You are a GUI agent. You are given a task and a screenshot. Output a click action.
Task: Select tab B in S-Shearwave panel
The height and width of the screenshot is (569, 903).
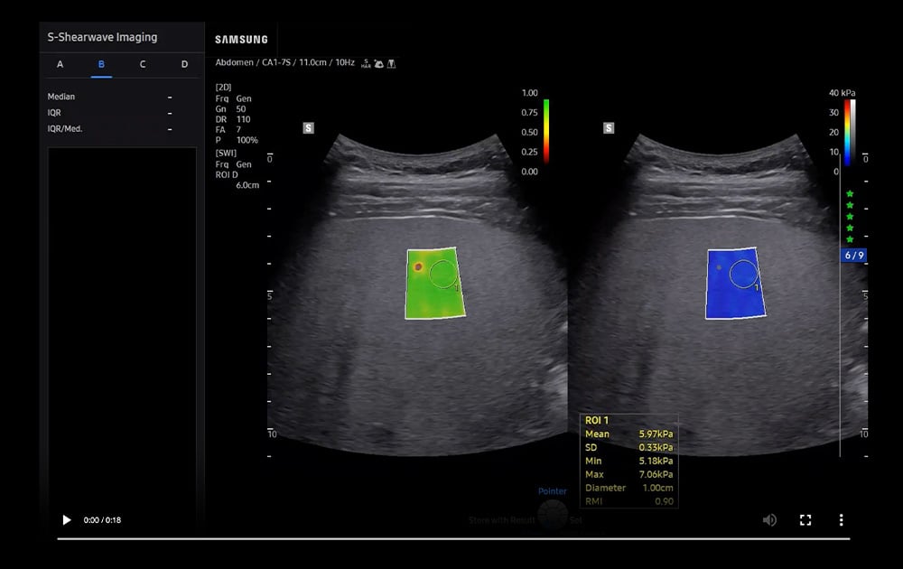coord(101,64)
